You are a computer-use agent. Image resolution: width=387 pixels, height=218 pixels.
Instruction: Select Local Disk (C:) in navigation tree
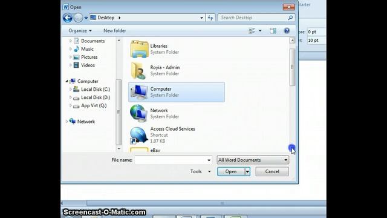click(x=96, y=90)
